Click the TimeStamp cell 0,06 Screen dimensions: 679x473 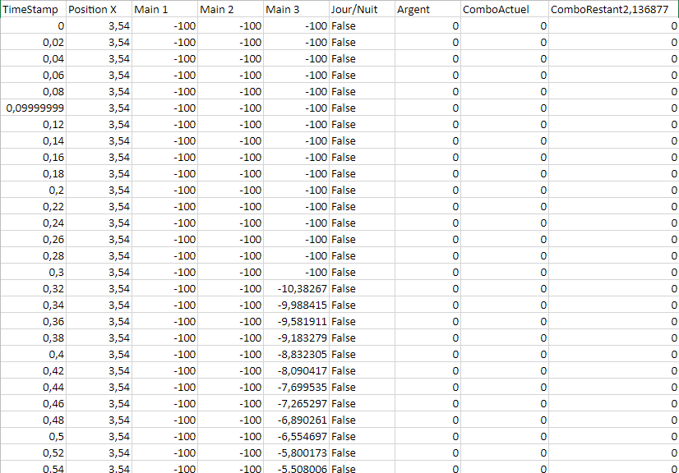point(34,76)
